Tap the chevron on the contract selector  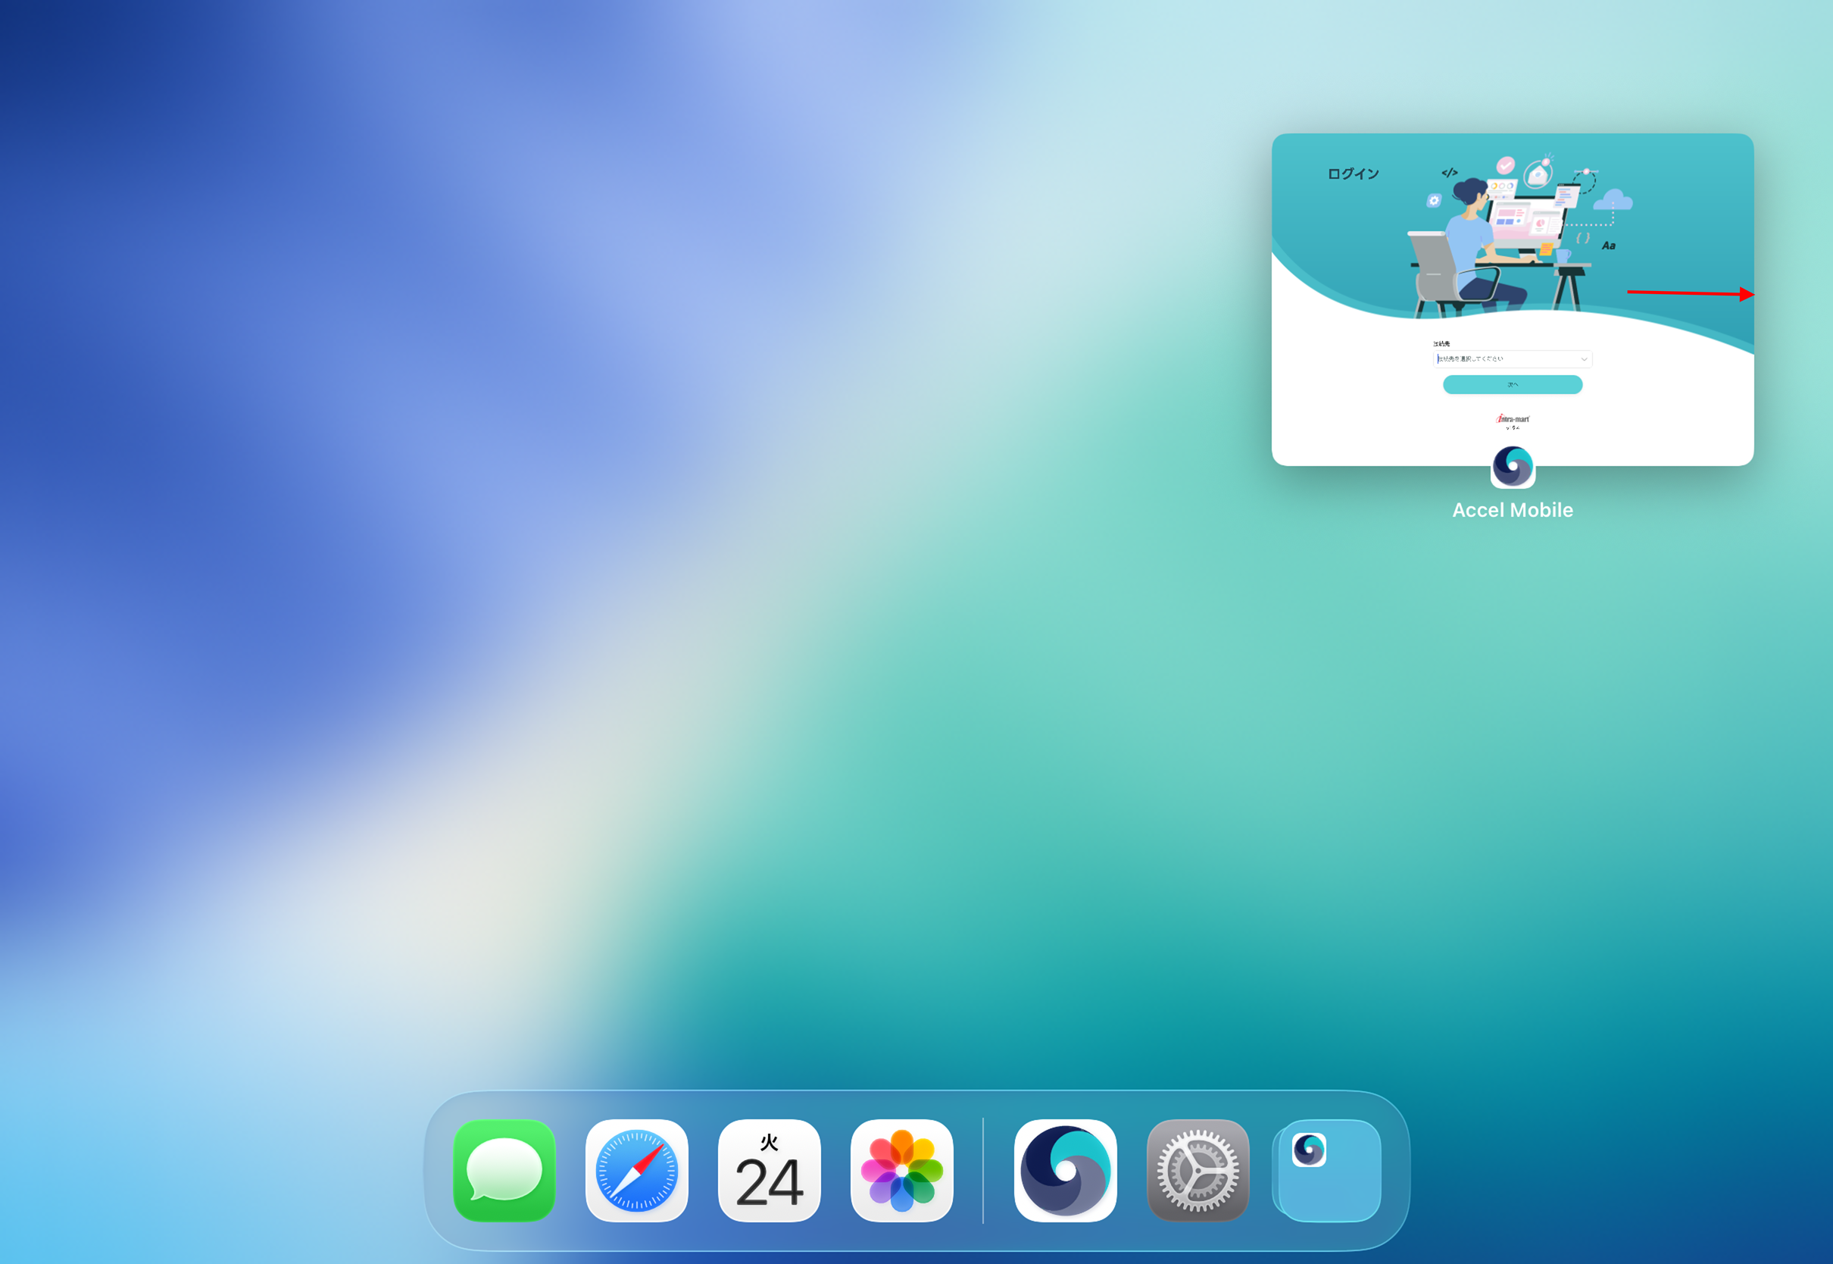tap(1584, 359)
